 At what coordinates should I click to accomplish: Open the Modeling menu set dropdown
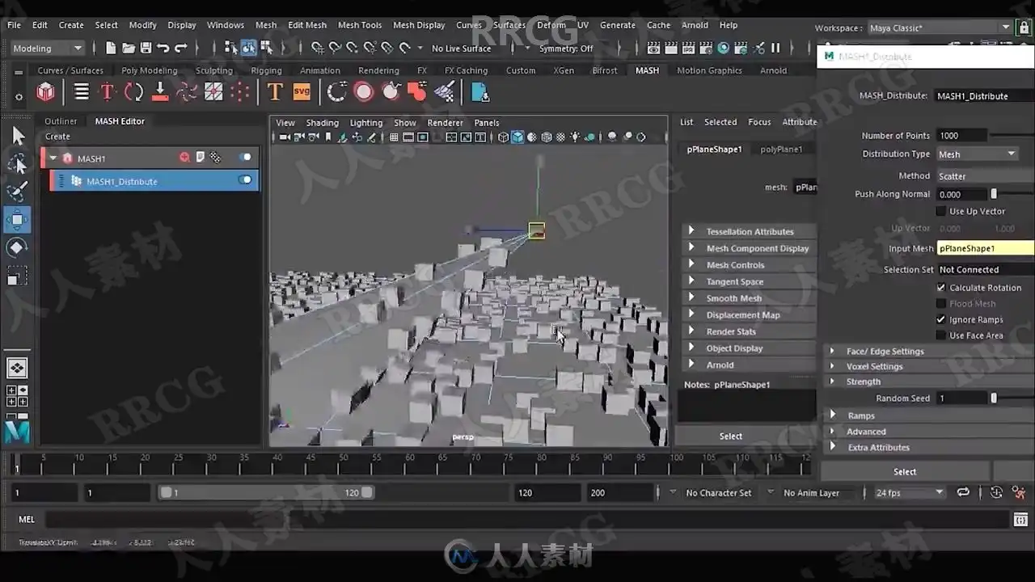(x=47, y=48)
